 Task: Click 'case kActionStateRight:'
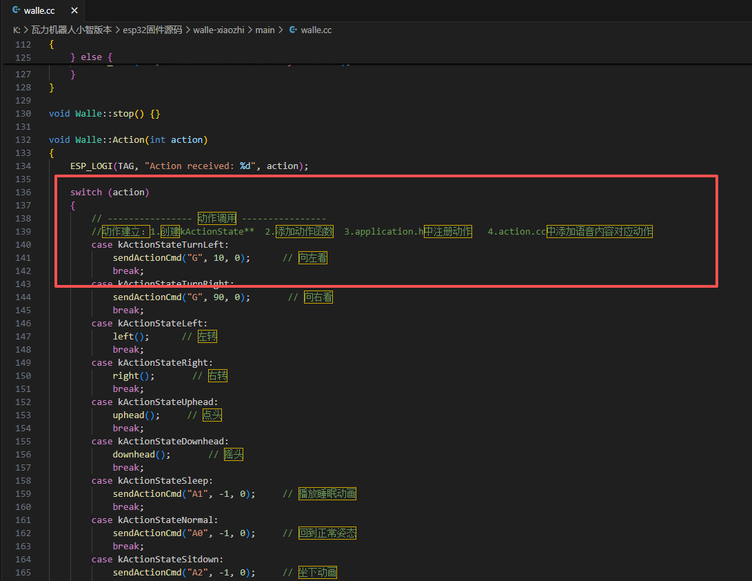152,363
